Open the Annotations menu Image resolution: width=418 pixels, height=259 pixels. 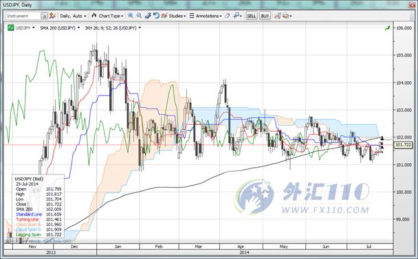click(x=206, y=16)
